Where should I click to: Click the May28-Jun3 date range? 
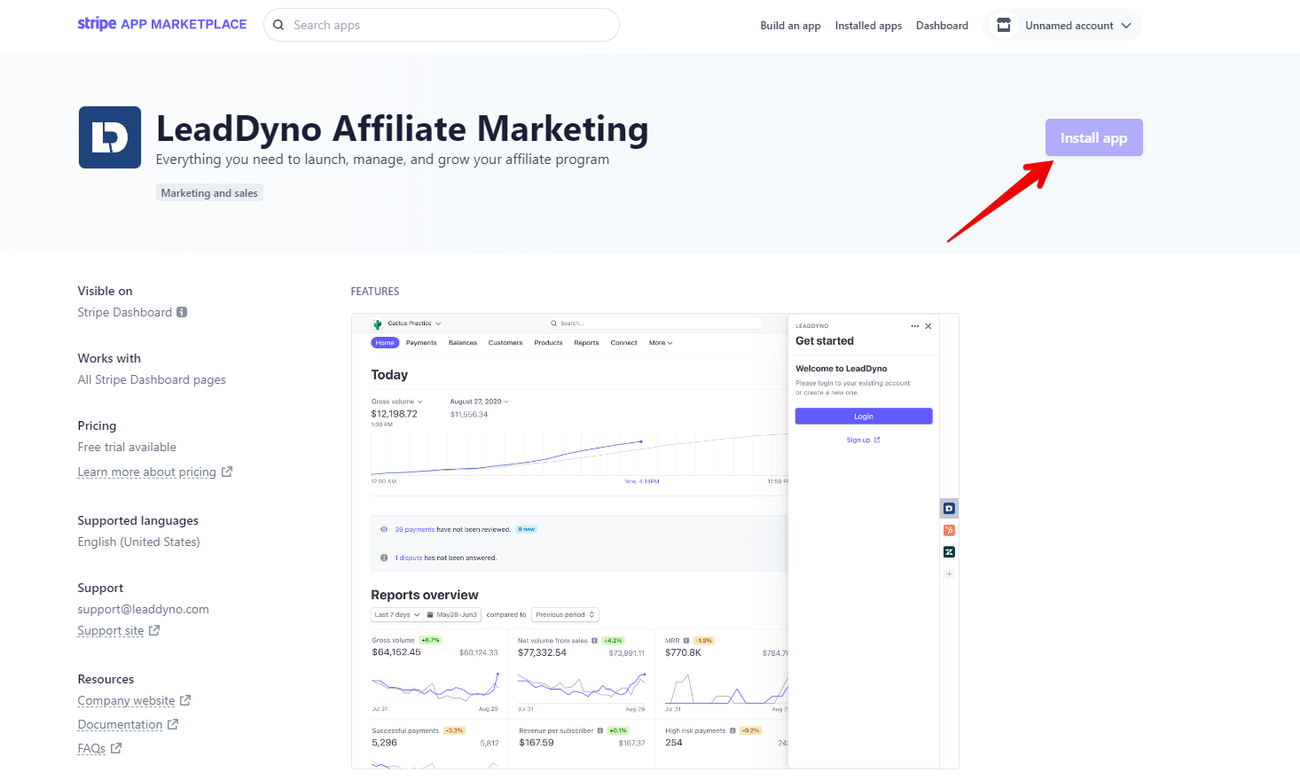coord(452,614)
